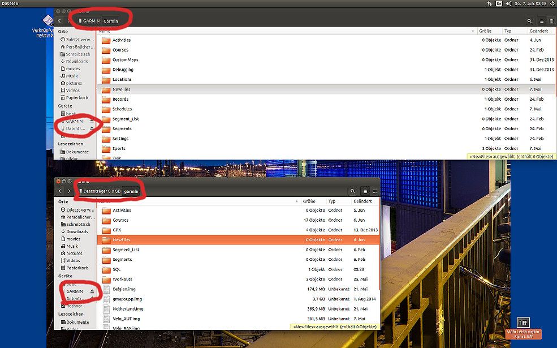Eject GARMIN device in the lower window sidebar
The height and width of the screenshot is (348, 557).
[92, 291]
